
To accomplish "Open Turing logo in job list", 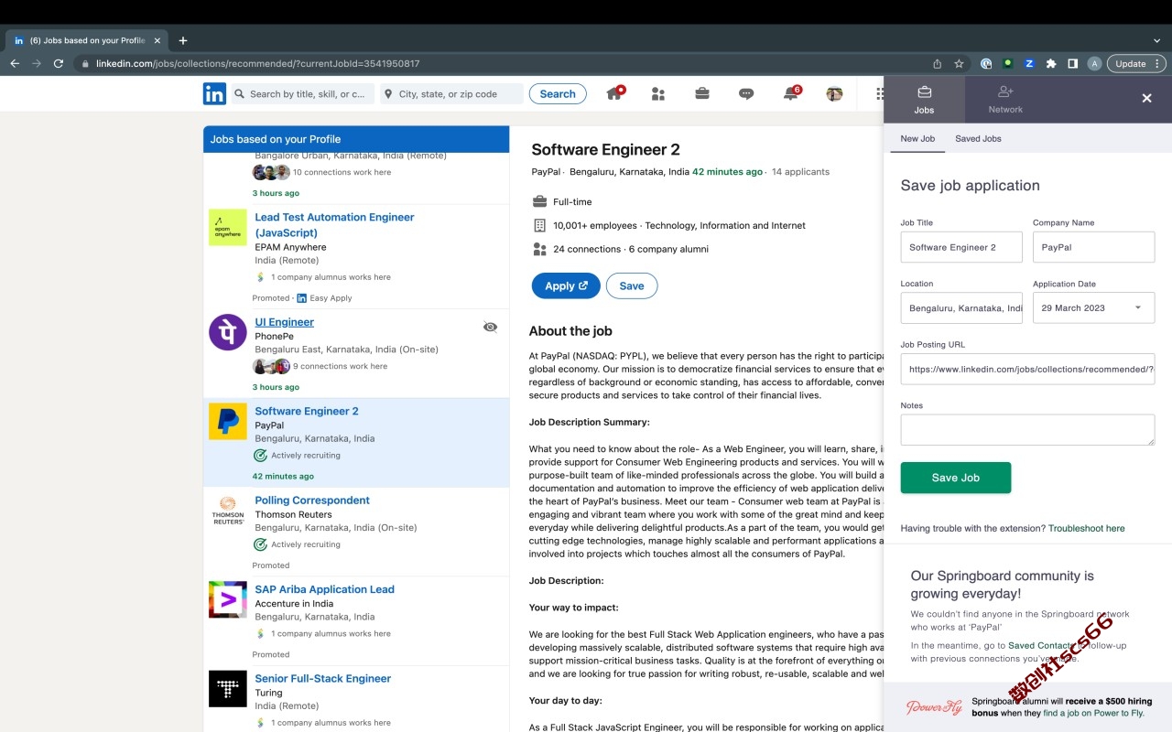I will coord(228,688).
